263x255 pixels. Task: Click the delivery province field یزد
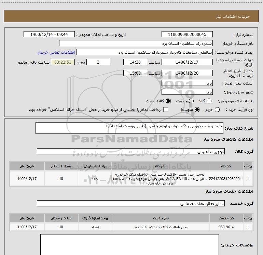(187, 83)
